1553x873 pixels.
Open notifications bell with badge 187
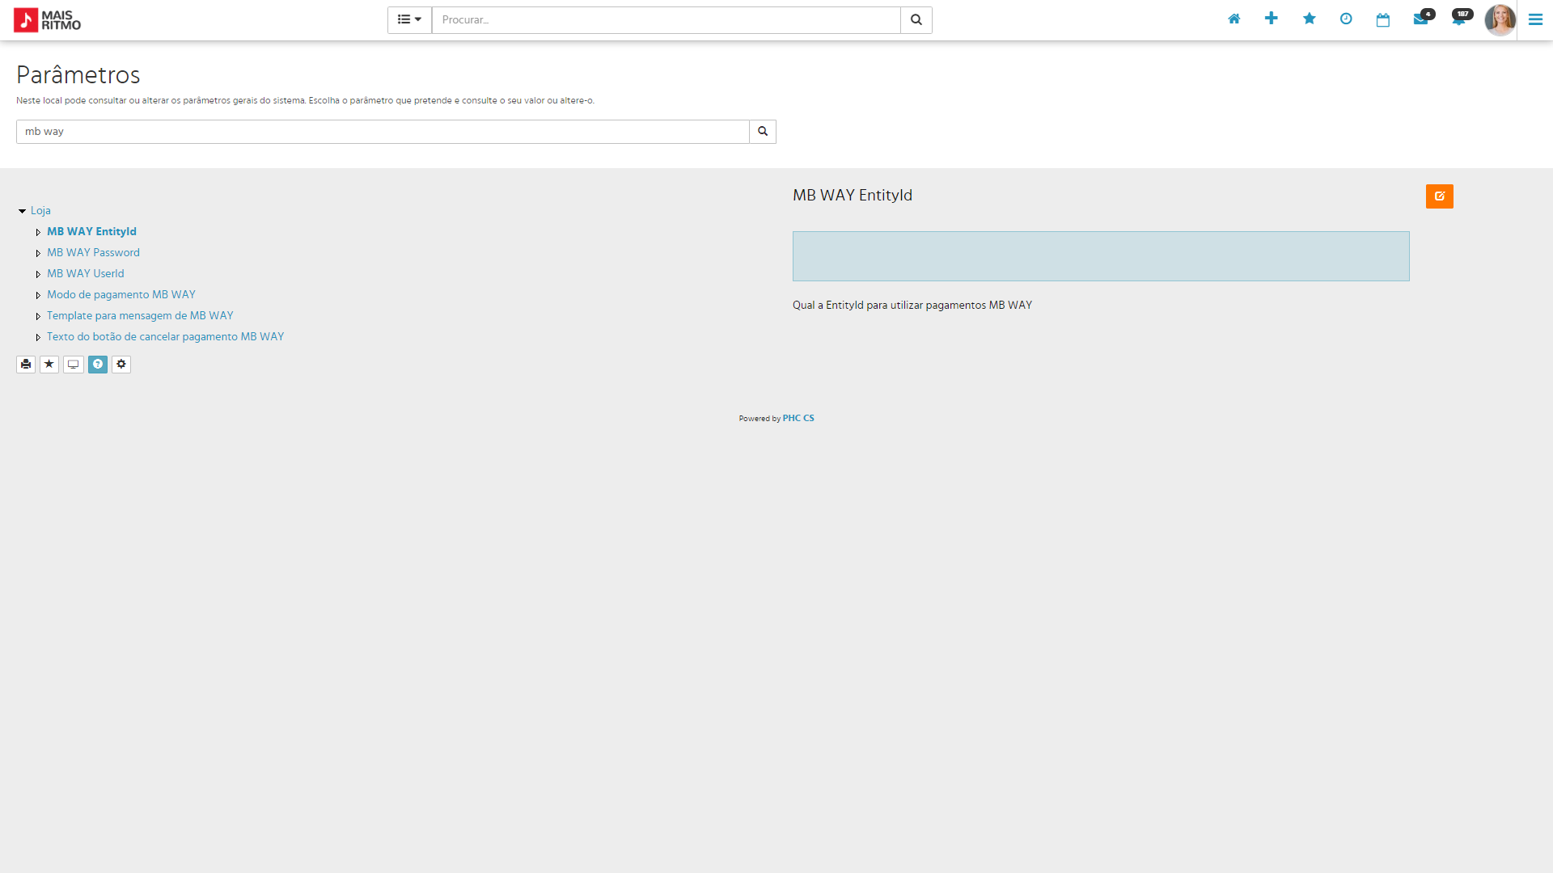tap(1461, 18)
